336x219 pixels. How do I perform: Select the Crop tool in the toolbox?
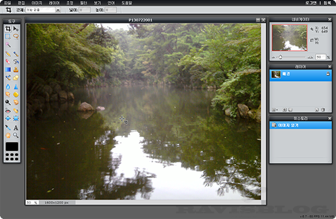click(8, 29)
